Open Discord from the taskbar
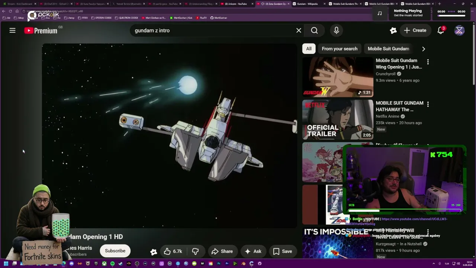The image size is (476, 268). click(x=71, y=264)
